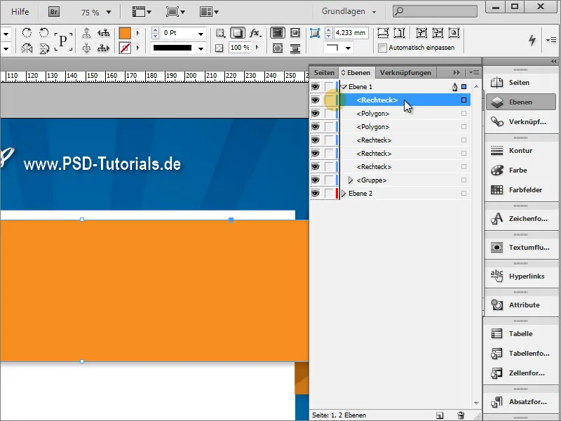The width and height of the screenshot is (561, 421).
Task: Hide layer Ebene 1 via eye
Action: click(315, 86)
